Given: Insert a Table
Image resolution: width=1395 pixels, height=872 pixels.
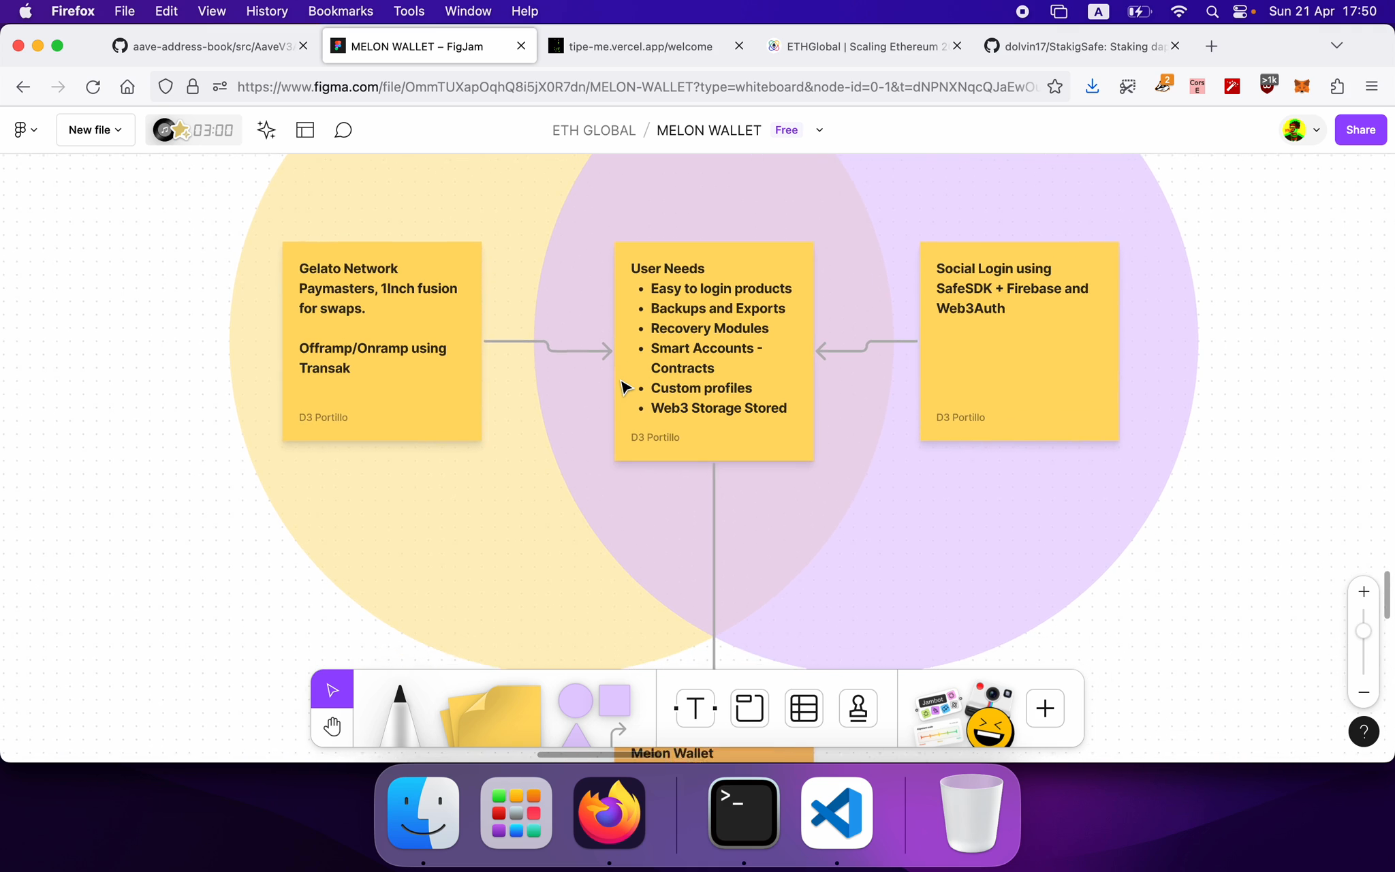Looking at the screenshot, I should 804,708.
